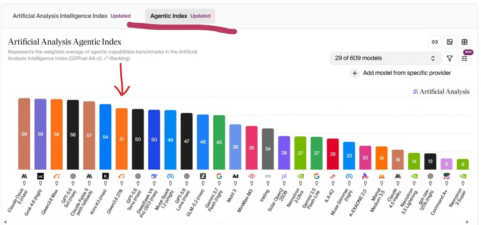Click Add model from specific provider

(x=407, y=73)
